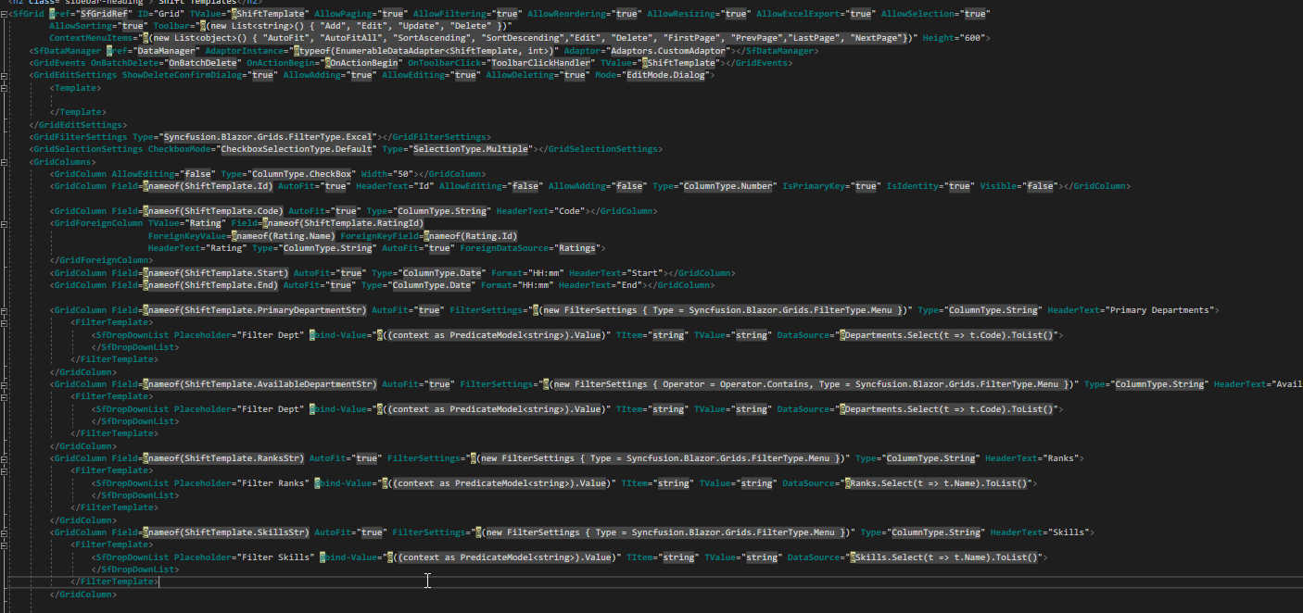This screenshot has width=1303, height=613.
Task: Collapse the GridForeignColumn Rating block
Action: point(6,223)
